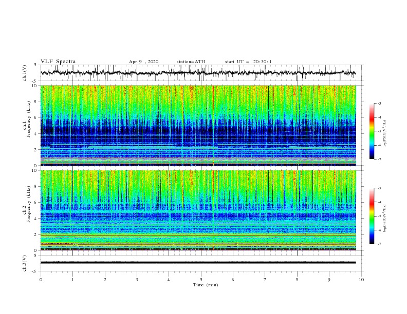Click the "4" kHz tick on ch.1 spectrogram axis
This screenshot has width=407, height=314.
36,134
